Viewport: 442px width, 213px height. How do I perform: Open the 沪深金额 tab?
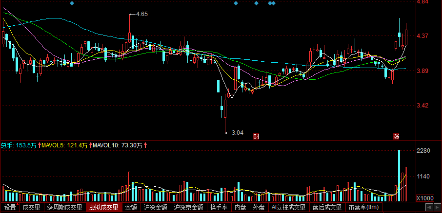[155, 208]
